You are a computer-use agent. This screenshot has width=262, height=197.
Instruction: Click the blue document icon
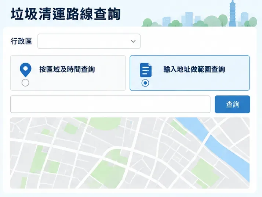click(146, 70)
